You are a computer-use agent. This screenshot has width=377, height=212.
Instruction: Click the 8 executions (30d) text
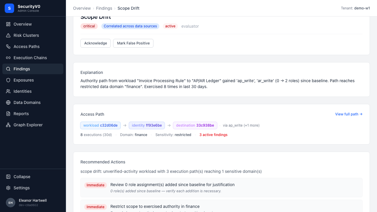(96, 135)
